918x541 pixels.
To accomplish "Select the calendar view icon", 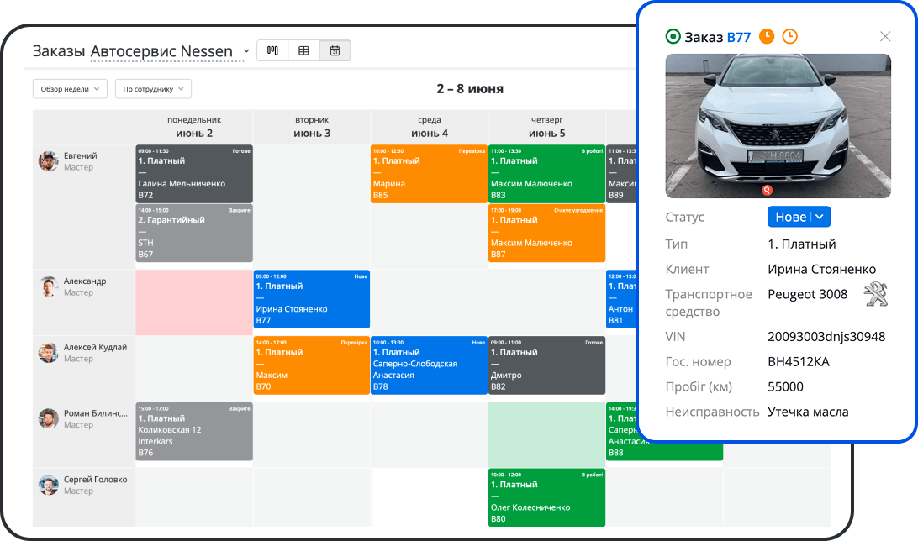I will pos(335,50).
